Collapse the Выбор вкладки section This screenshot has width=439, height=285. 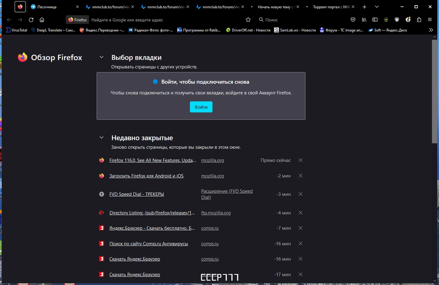point(102,58)
